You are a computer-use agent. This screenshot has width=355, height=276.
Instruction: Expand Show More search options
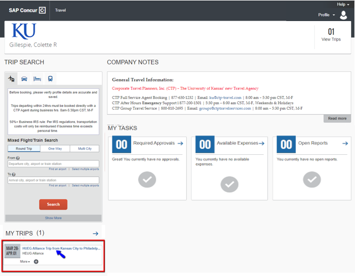click(53, 218)
